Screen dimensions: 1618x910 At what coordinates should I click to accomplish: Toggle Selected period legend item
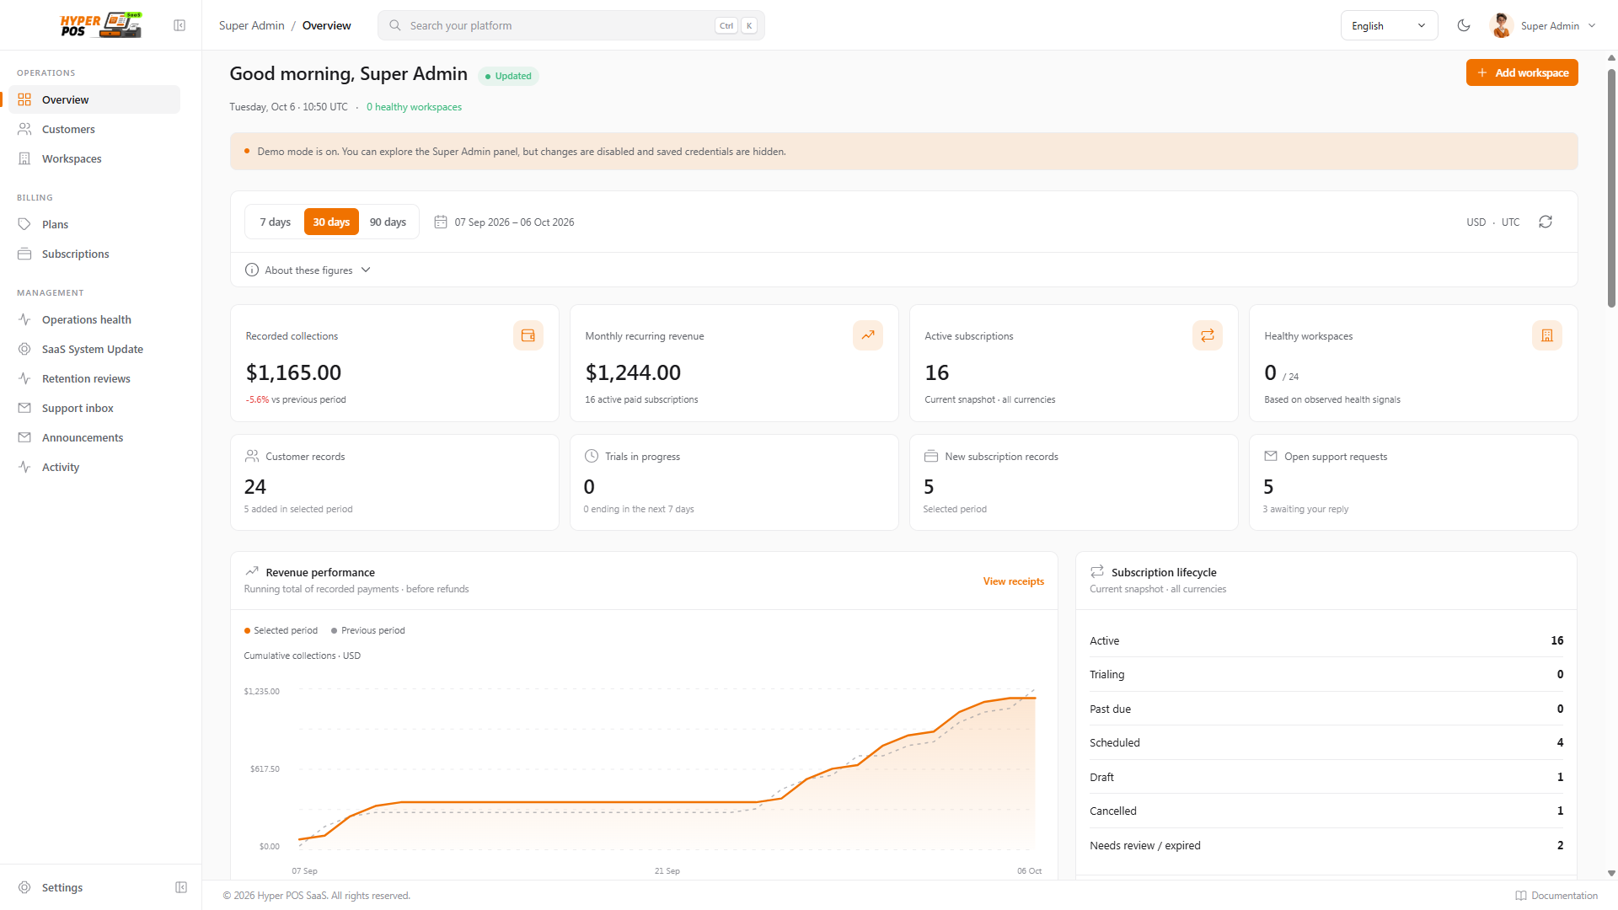pyautogui.click(x=281, y=630)
